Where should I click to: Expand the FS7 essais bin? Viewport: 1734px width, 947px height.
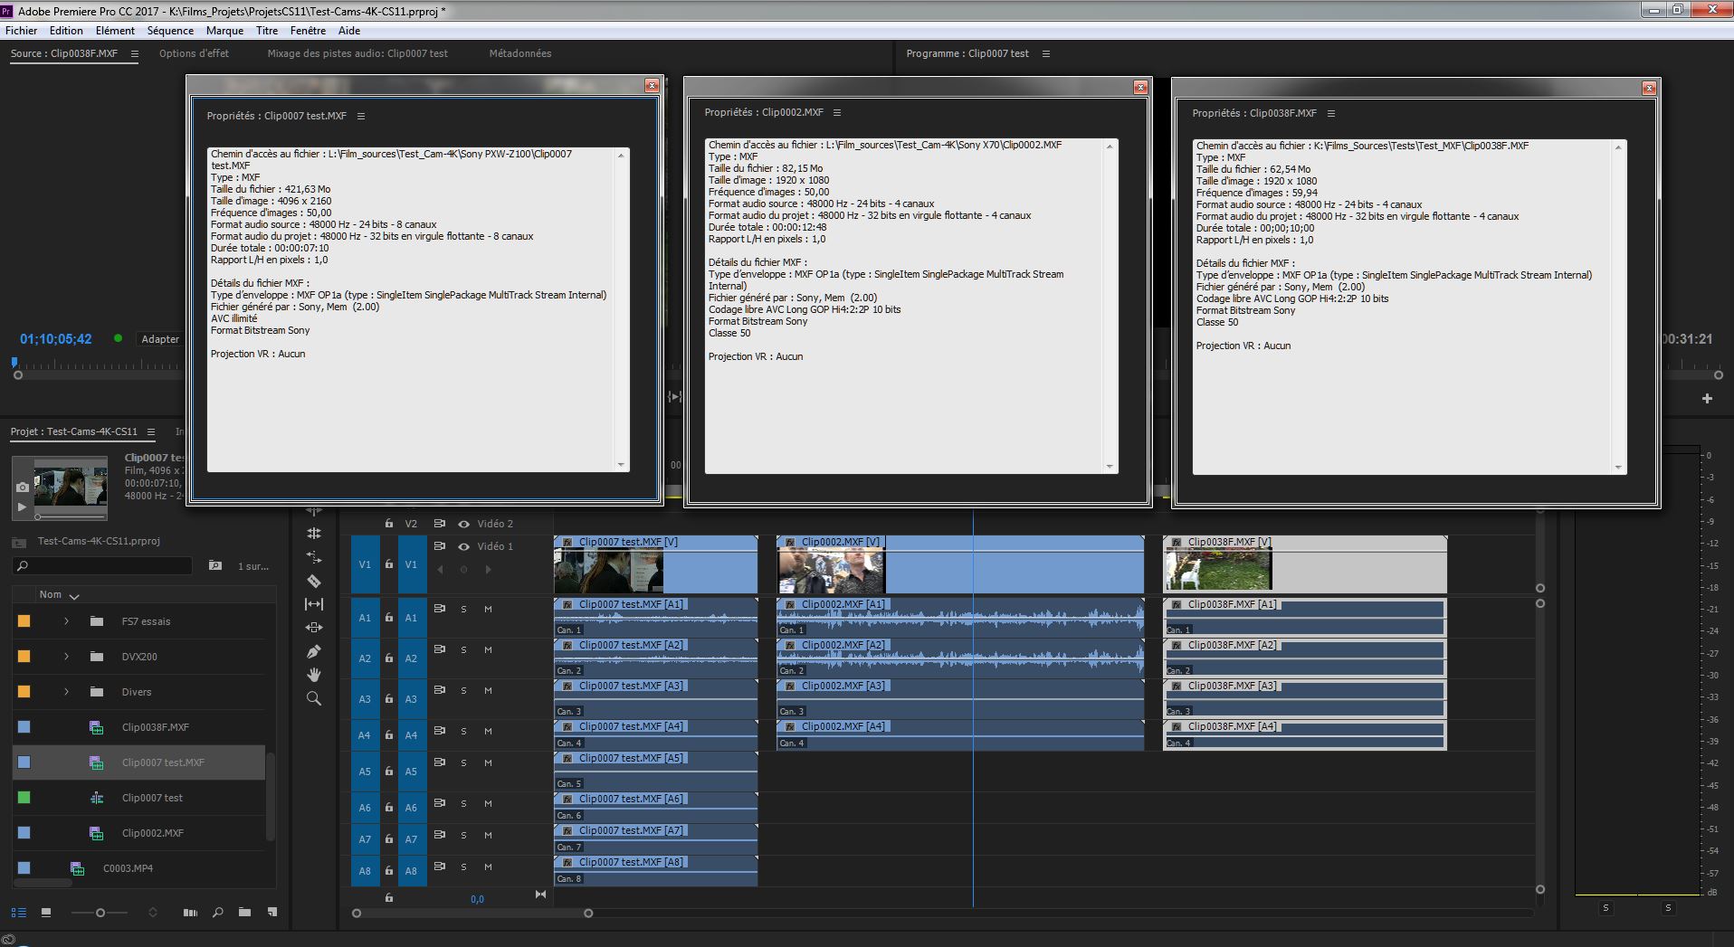(66, 621)
